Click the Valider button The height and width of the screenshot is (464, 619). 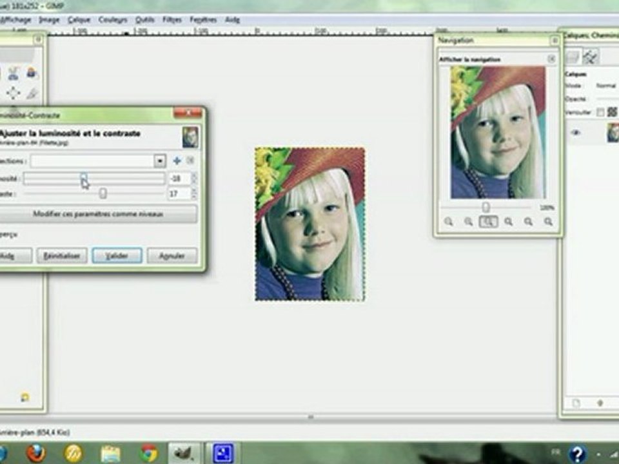(x=117, y=256)
